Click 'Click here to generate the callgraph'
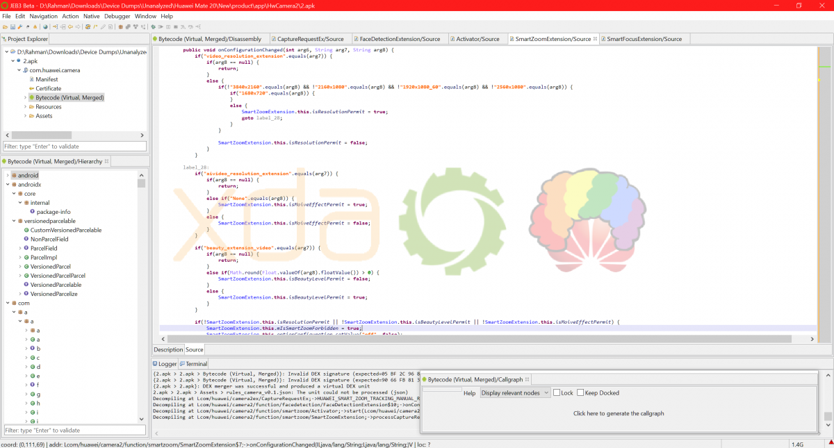Image resolution: width=834 pixels, height=448 pixels. tap(619, 413)
